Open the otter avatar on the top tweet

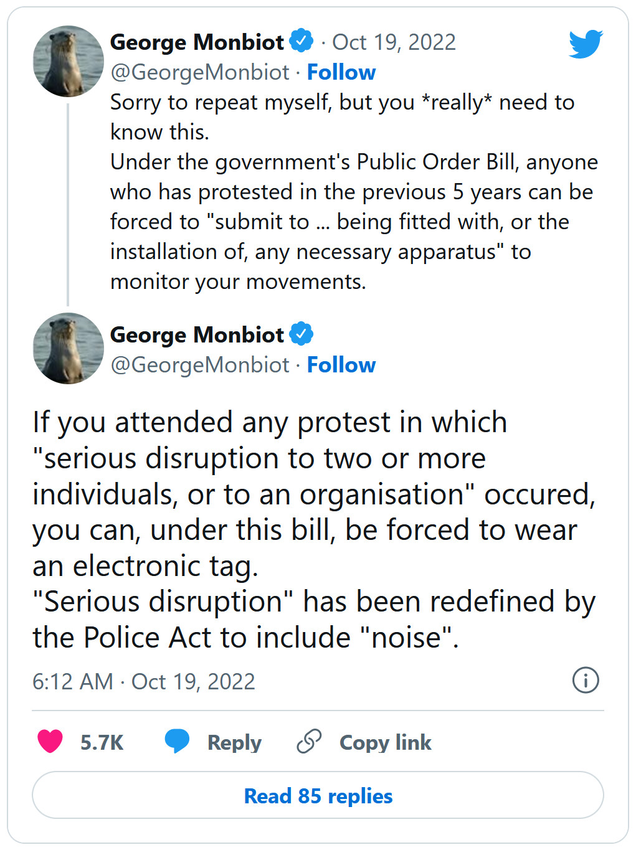coord(68,61)
